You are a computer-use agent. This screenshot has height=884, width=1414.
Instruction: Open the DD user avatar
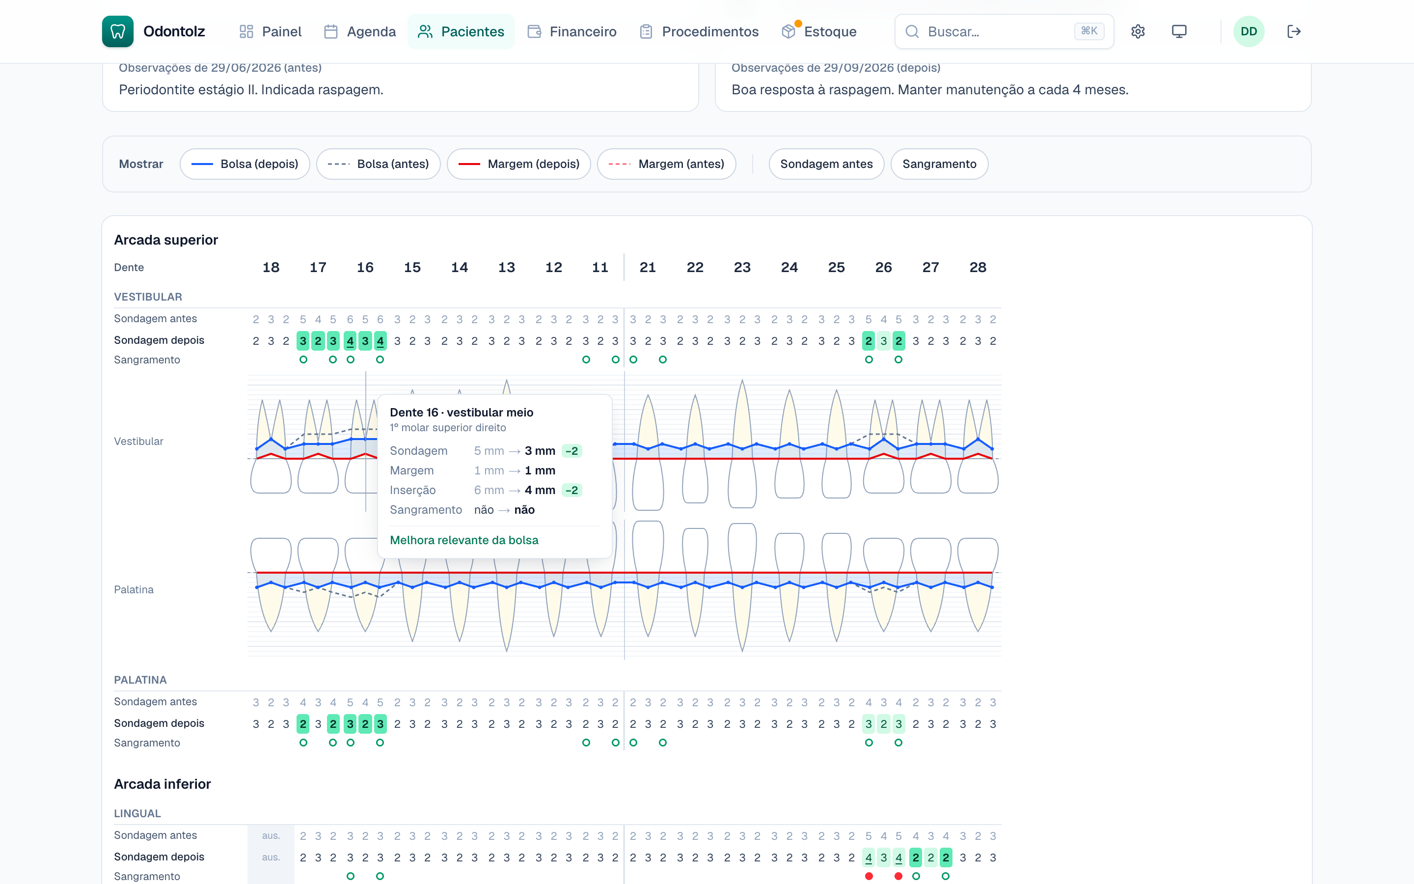(1249, 31)
